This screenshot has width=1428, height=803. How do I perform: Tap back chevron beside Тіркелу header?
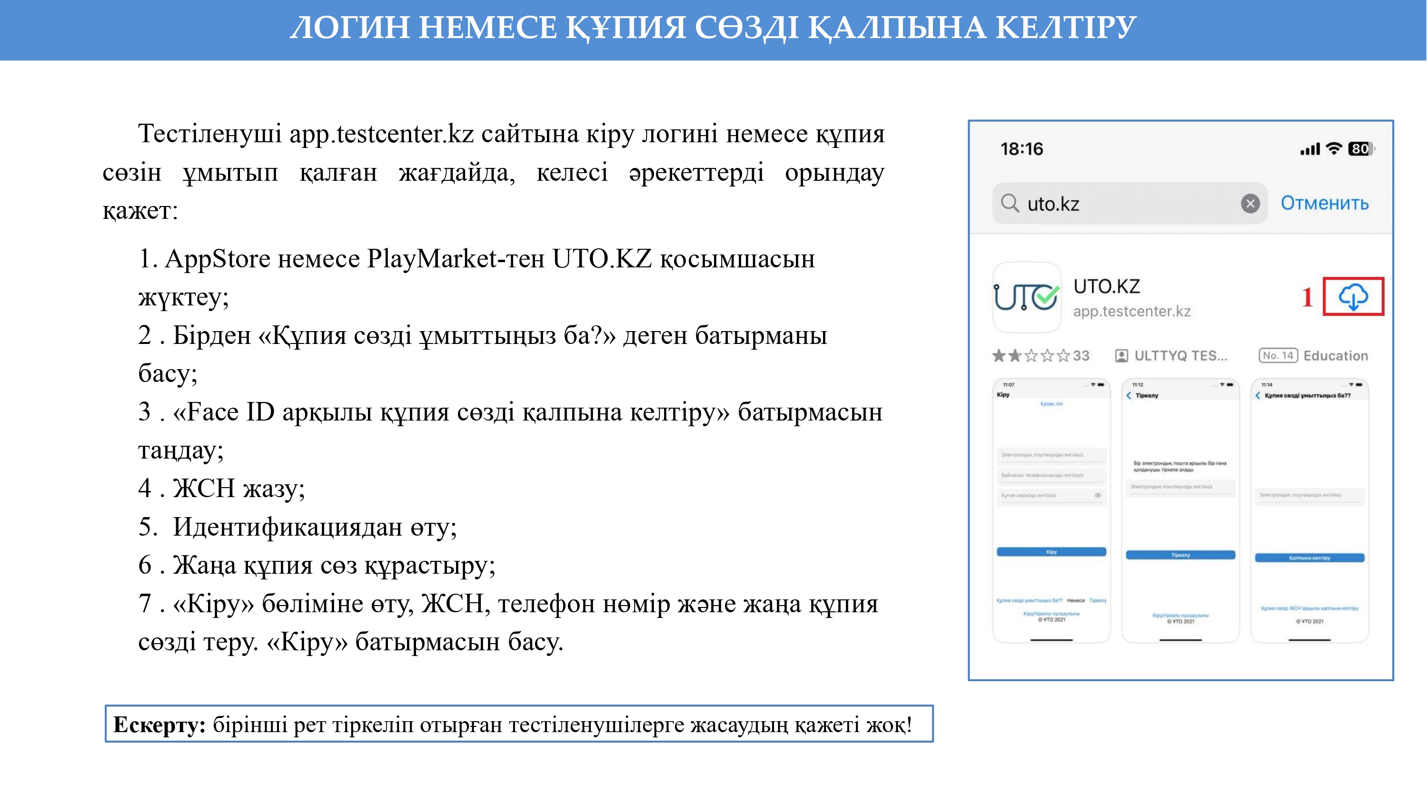(1129, 396)
